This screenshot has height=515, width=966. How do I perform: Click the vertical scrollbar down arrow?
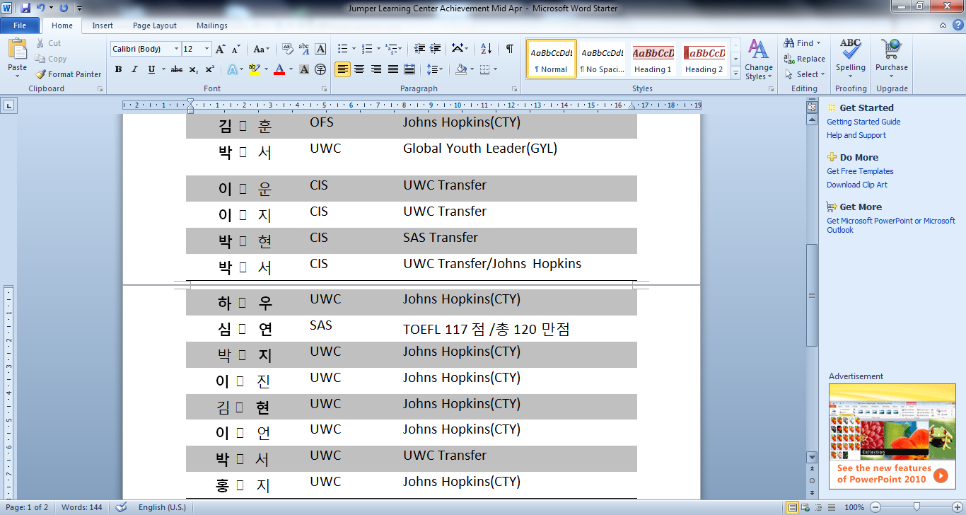click(x=812, y=458)
